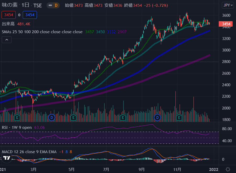This screenshot has height=173, width=236.
Task: Click the 3600 price axis label
Action: 226,15
